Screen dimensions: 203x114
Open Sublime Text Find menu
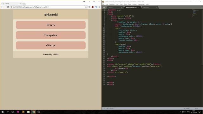tap(117, 4)
